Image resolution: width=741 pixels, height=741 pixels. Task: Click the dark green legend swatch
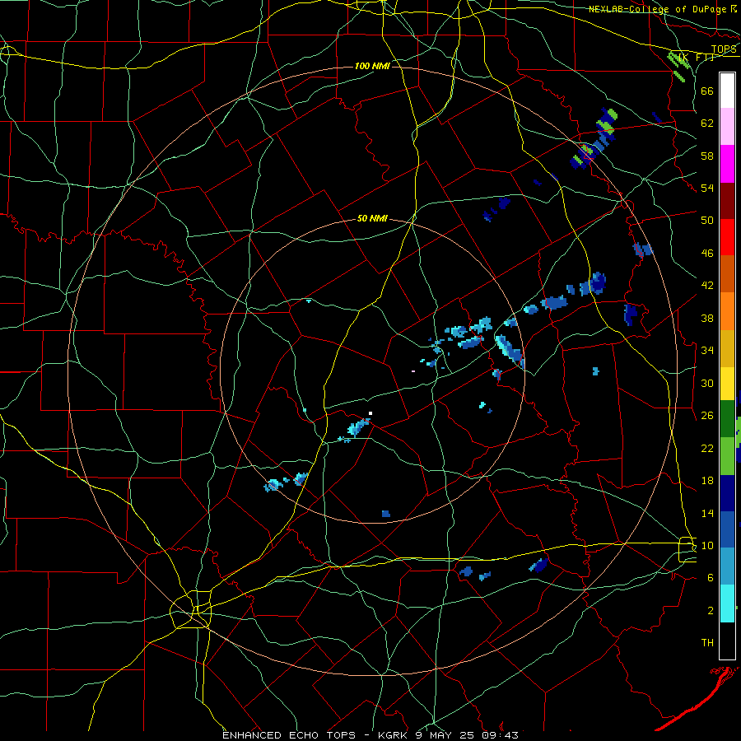(727, 419)
